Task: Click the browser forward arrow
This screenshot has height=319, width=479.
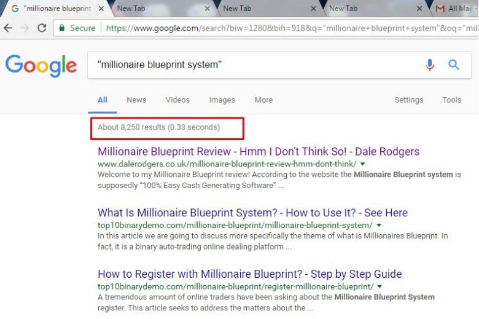Action: pyautogui.click(x=25, y=28)
